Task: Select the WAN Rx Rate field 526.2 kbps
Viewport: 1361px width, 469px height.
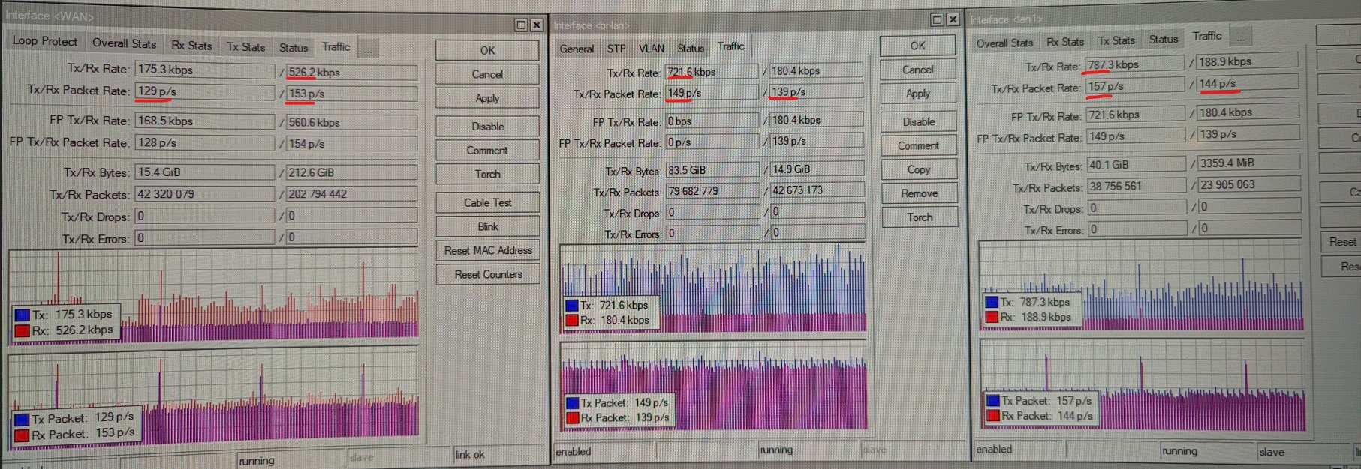Action: coord(351,73)
